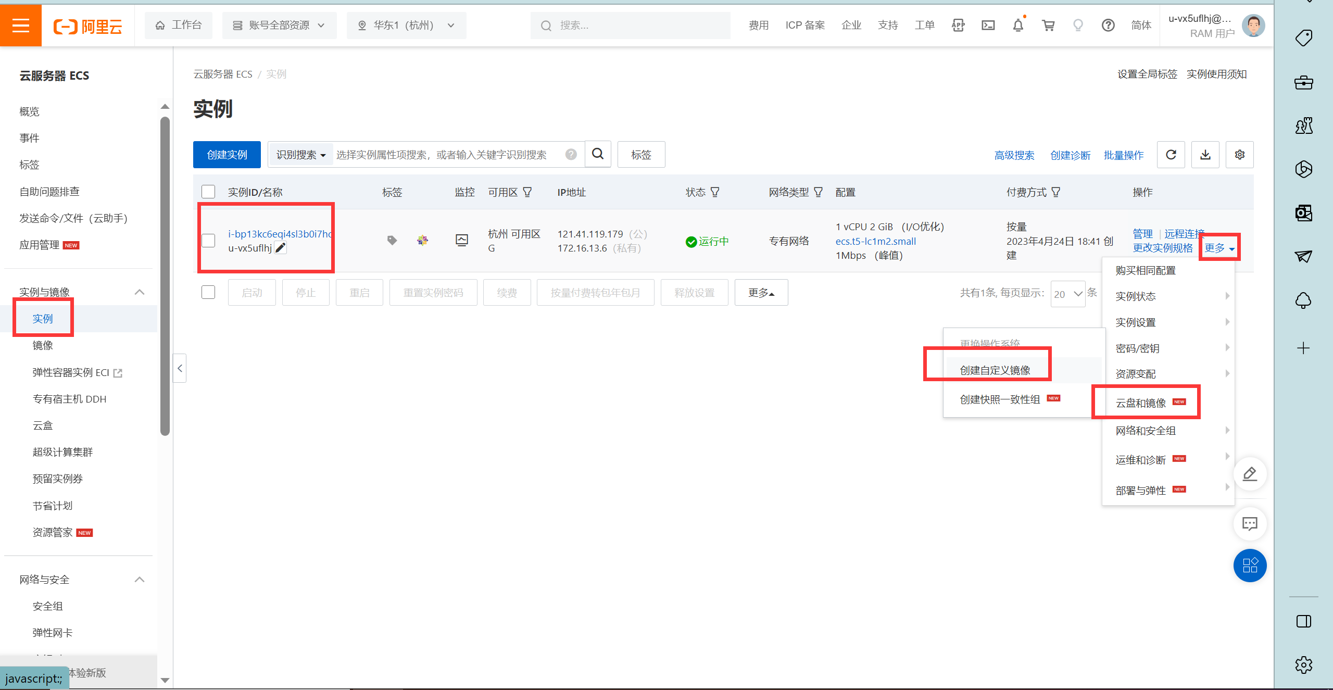Change region from 华东1（杭州）
1333x690 pixels.
pos(406,25)
